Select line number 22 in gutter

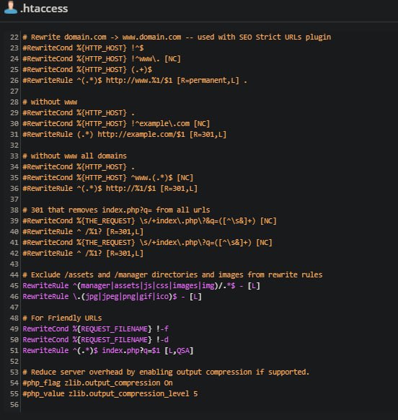point(14,37)
